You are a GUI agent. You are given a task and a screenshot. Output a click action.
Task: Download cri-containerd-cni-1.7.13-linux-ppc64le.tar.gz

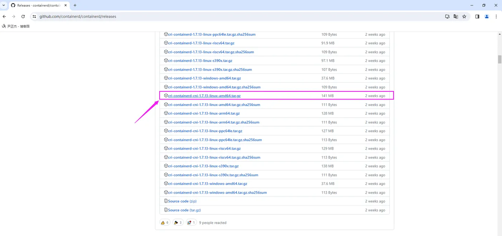205,131
